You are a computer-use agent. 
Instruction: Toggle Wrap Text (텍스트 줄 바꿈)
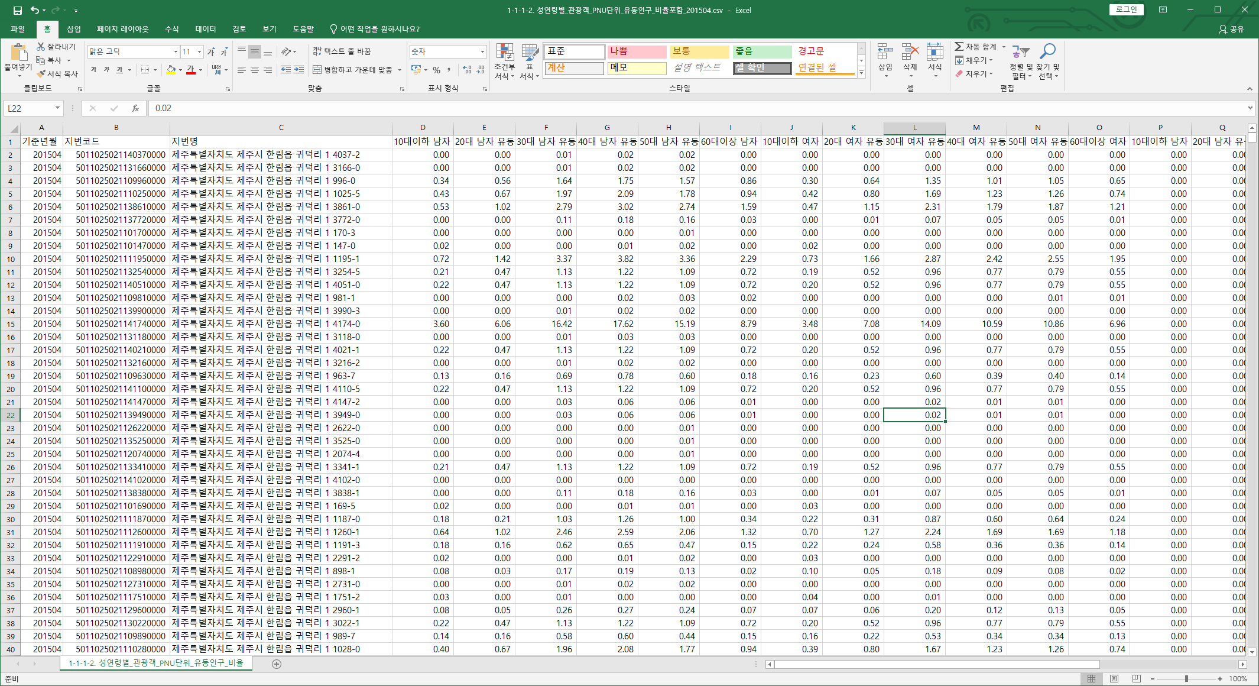point(342,51)
